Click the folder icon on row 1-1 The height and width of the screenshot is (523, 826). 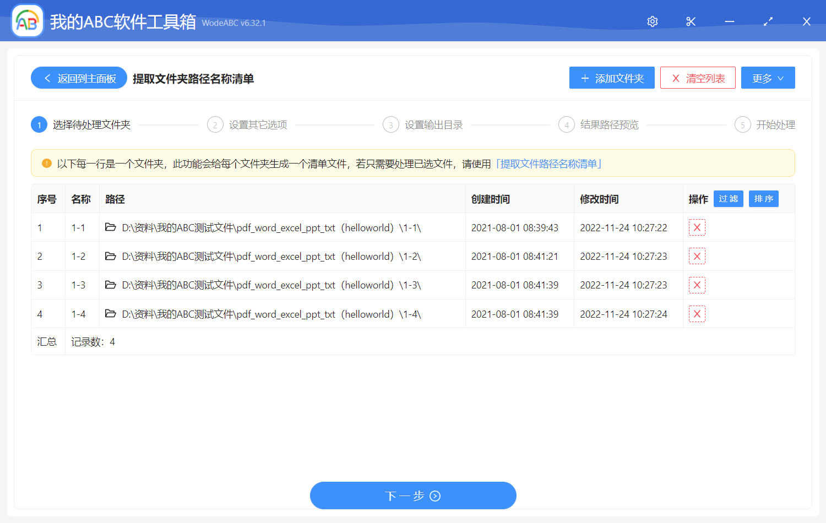point(110,227)
